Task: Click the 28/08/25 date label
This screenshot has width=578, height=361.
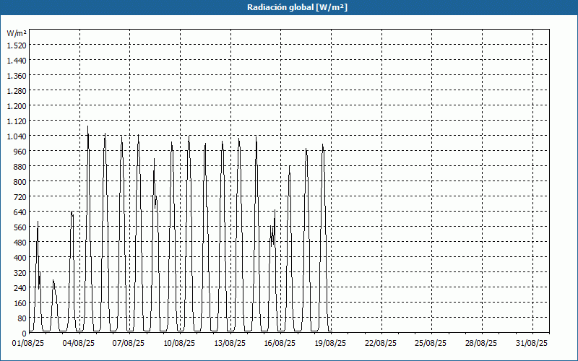Action: [x=481, y=344]
